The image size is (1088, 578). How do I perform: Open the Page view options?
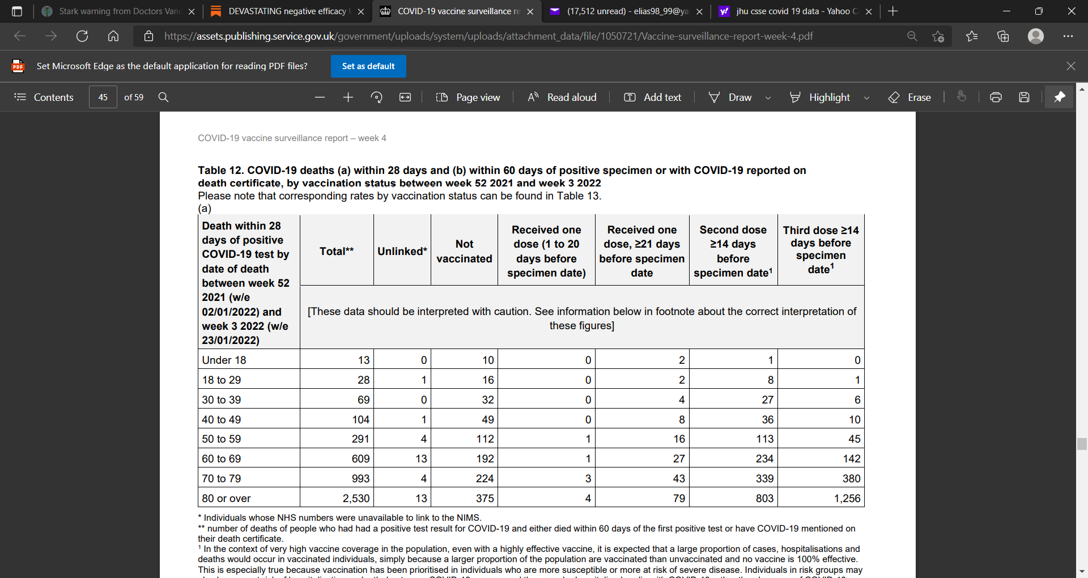pos(468,97)
